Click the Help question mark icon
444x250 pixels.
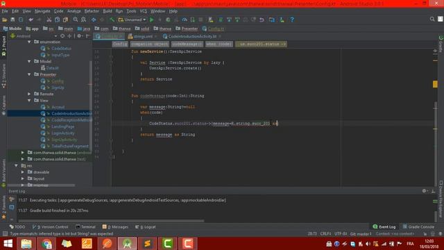tap(292, 19)
